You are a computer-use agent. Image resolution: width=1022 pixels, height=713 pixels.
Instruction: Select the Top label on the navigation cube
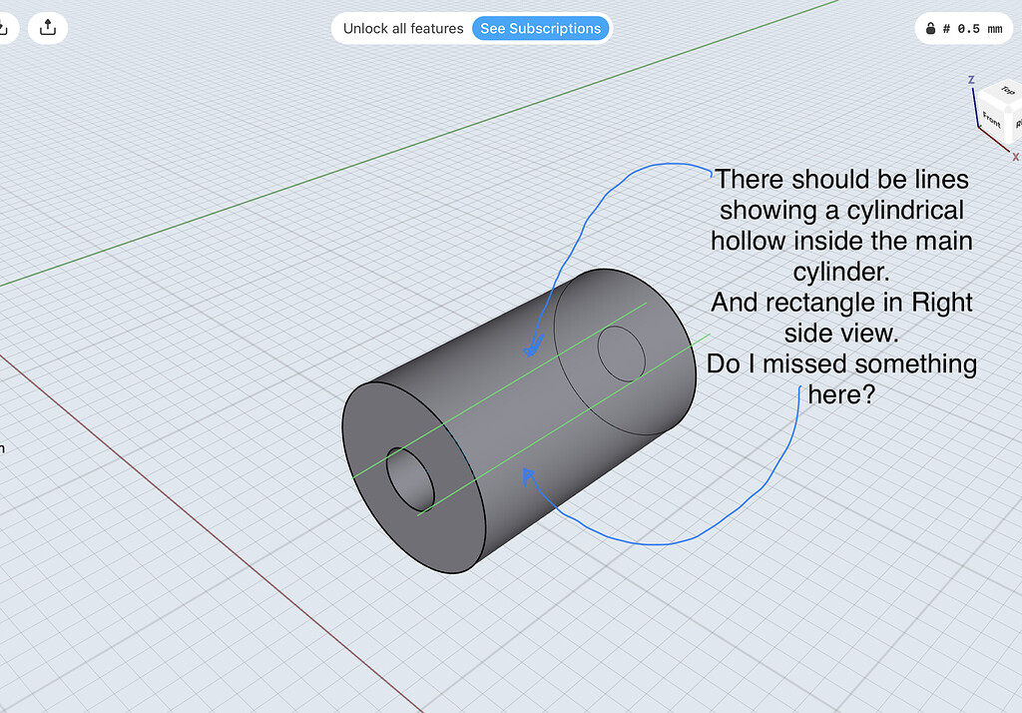click(x=1006, y=91)
